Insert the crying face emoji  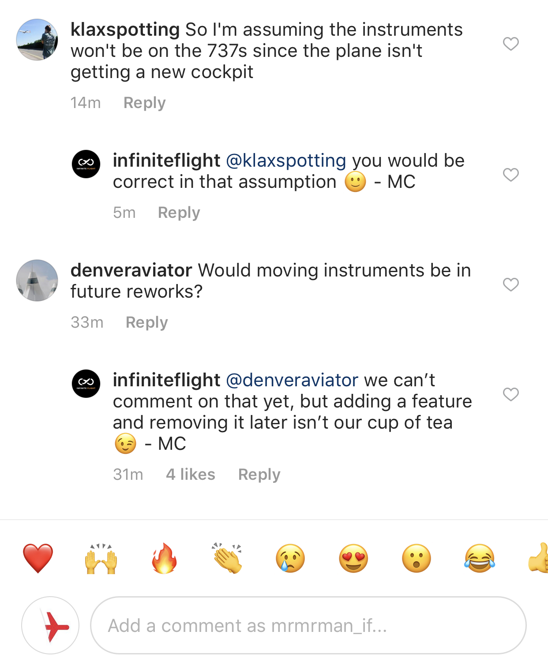[290, 558]
